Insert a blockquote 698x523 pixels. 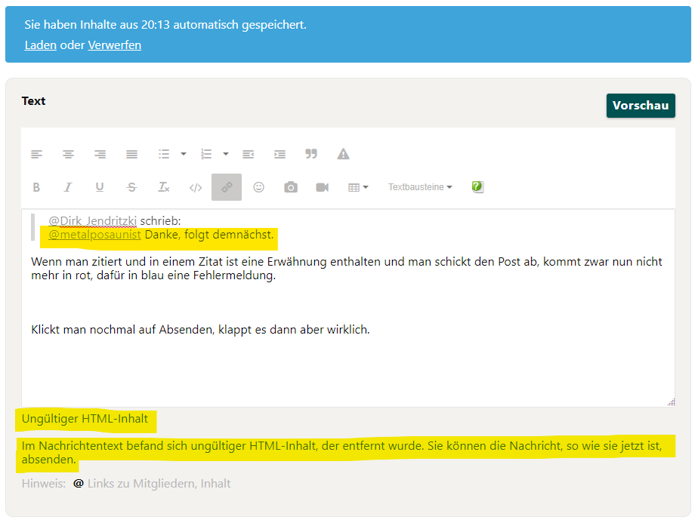(311, 154)
